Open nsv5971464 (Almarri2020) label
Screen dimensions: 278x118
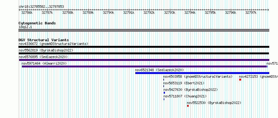tap(44, 63)
